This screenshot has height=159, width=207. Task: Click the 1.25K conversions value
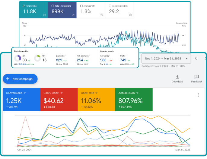(x=14, y=101)
